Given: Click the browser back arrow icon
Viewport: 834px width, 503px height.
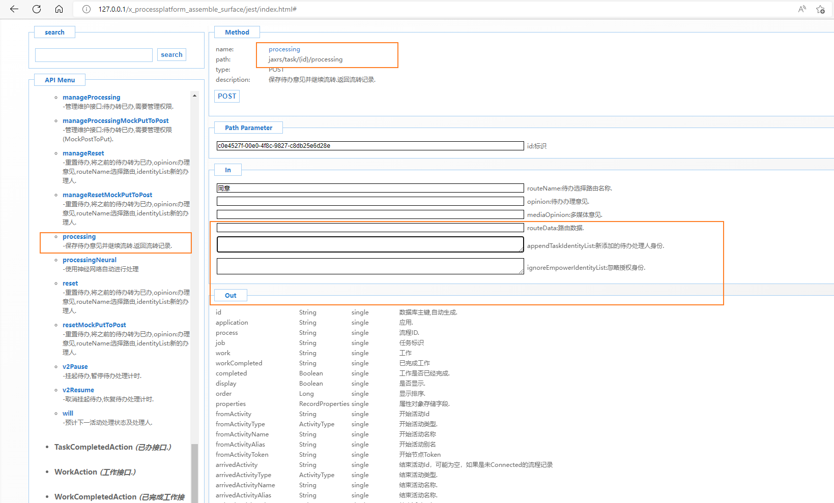Looking at the screenshot, I should [14, 9].
